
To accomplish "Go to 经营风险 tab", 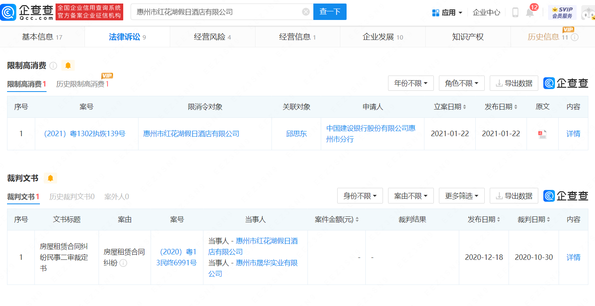I will coord(212,37).
